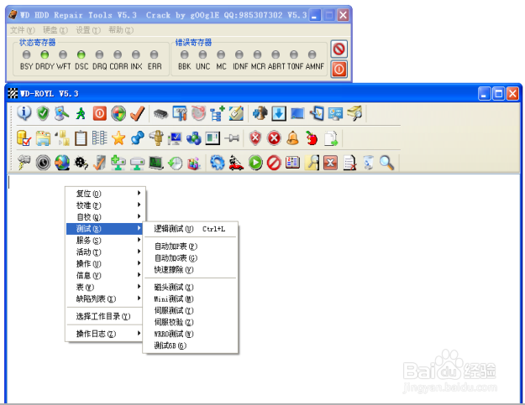Expand the 操作日志 (Z) submenu
The height and width of the screenshot is (405, 525).
tap(104, 334)
